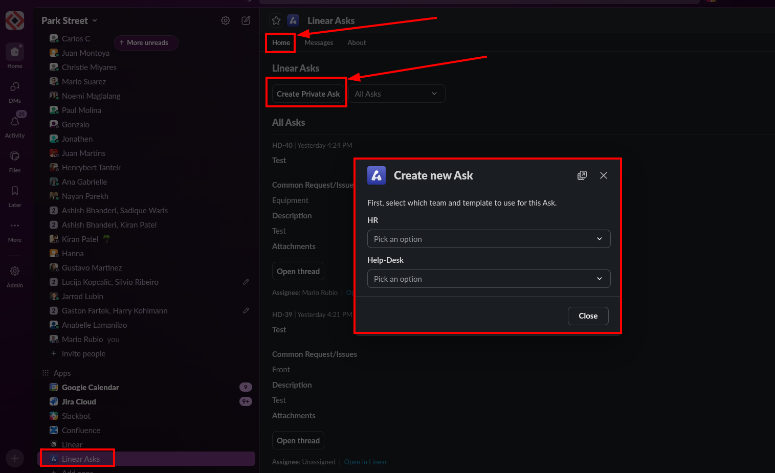Screen dimensions: 775x473
Task: Click the Linear Asks title in header
Action: (x=331, y=20)
